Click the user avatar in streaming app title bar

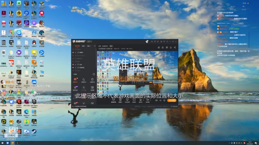pos(147,42)
